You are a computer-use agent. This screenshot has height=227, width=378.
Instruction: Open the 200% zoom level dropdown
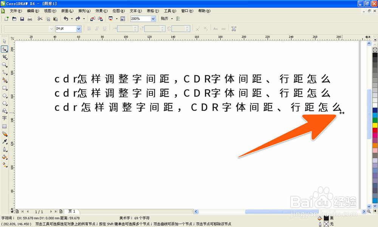click(x=153, y=19)
